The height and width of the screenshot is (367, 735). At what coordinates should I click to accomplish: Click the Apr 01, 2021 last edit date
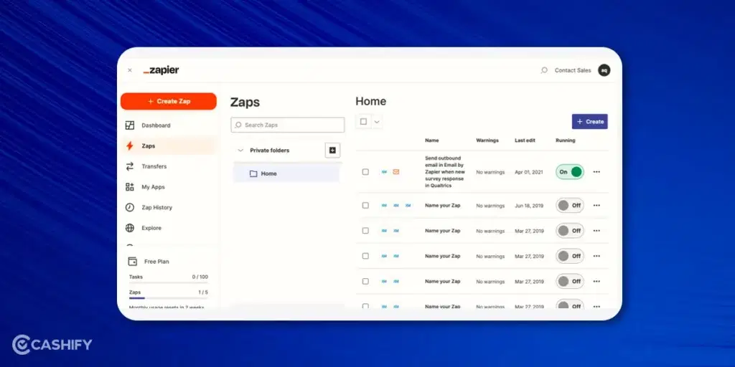point(529,172)
